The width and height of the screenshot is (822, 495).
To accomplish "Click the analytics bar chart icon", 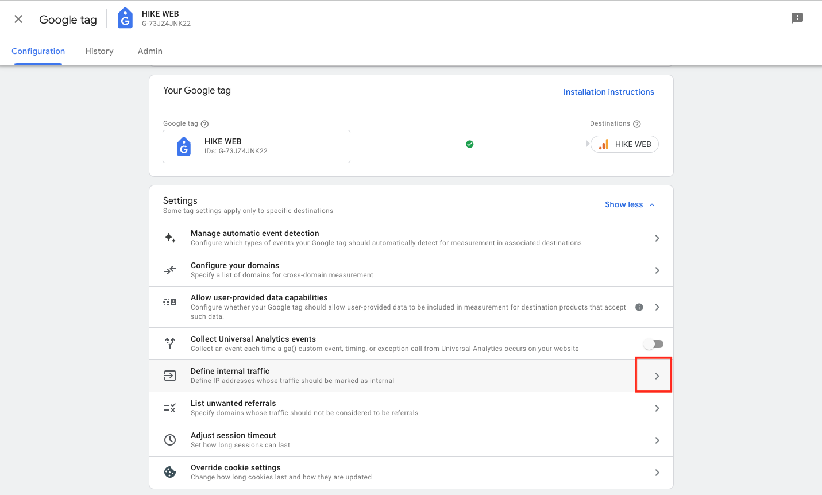I will pos(604,144).
